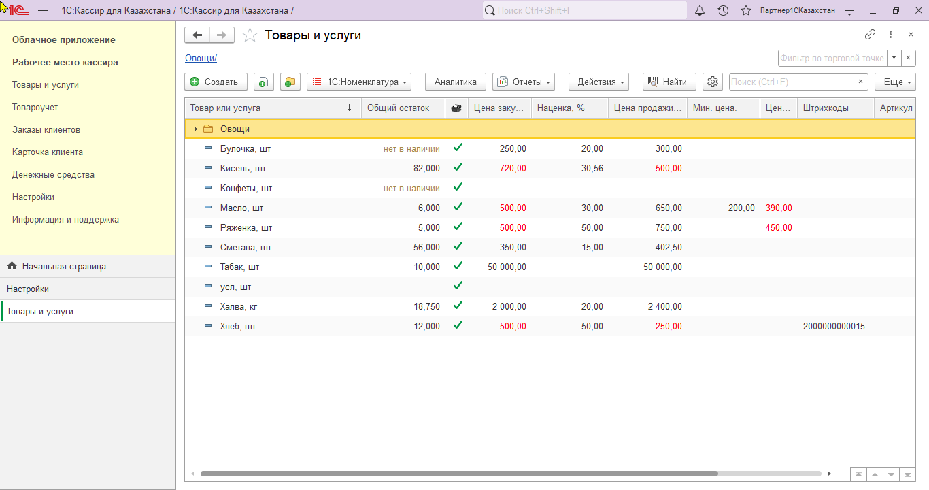Open Товароучет section in sidebar
Screen dimensions: 929x490
(35, 108)
